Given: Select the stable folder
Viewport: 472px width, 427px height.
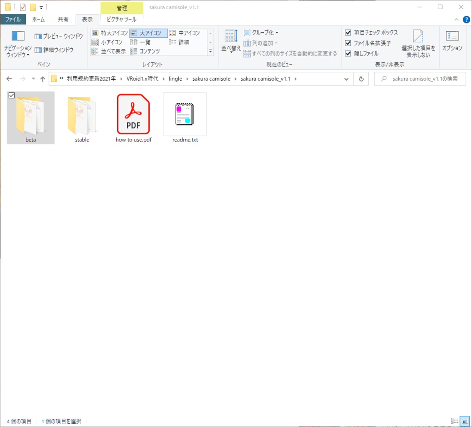Looking at the screenshot, I should click(82, 118).
